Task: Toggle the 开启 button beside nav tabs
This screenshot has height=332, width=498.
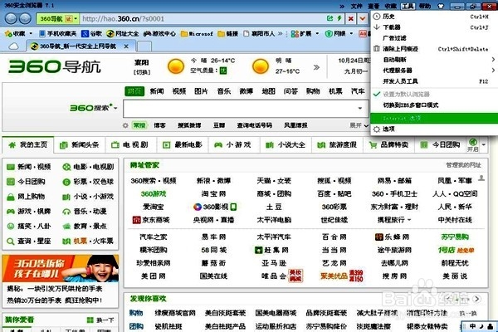Action: tap(472, 145)
